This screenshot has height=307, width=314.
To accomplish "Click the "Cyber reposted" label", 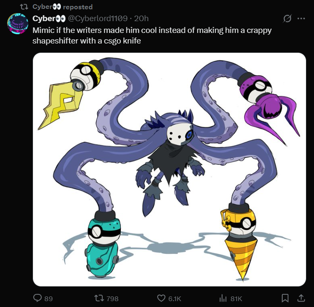I will click(x=63, y=7).
